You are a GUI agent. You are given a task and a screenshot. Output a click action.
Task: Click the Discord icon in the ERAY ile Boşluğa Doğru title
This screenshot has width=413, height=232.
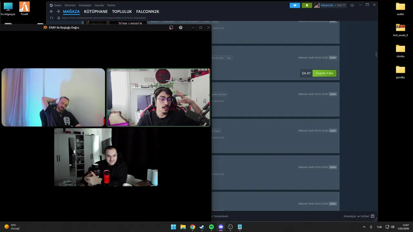pos(45,27)
